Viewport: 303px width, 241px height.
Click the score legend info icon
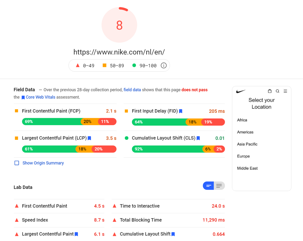tap(164, 66)
